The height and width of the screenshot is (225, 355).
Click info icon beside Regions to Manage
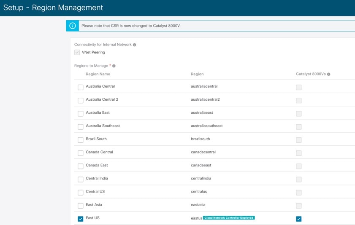click(x=114, y=66)
